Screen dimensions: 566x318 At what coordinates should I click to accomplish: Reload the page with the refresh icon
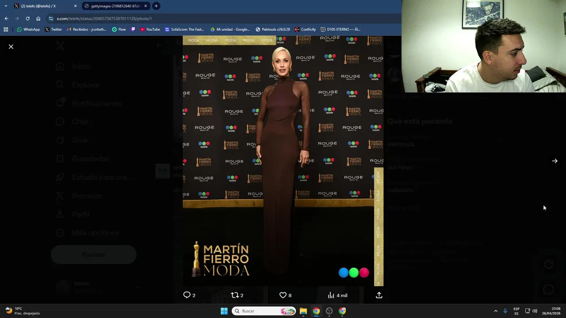point(27,19)
